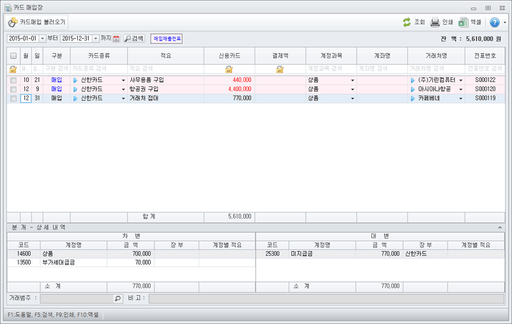Click the 조회 refresh icon
This screenshot has height=324, width=512.
(x=407, y=22)
